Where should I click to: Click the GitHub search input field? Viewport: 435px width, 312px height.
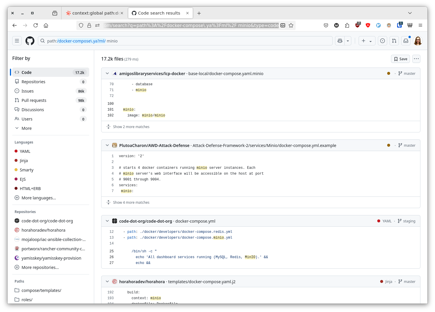click(x=185, y=41)
